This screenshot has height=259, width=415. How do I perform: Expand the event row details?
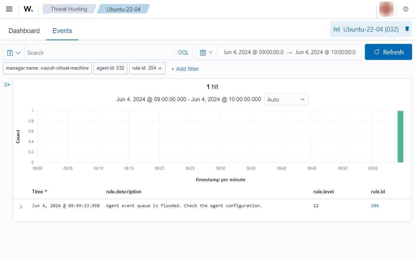(x=21, y=207)
